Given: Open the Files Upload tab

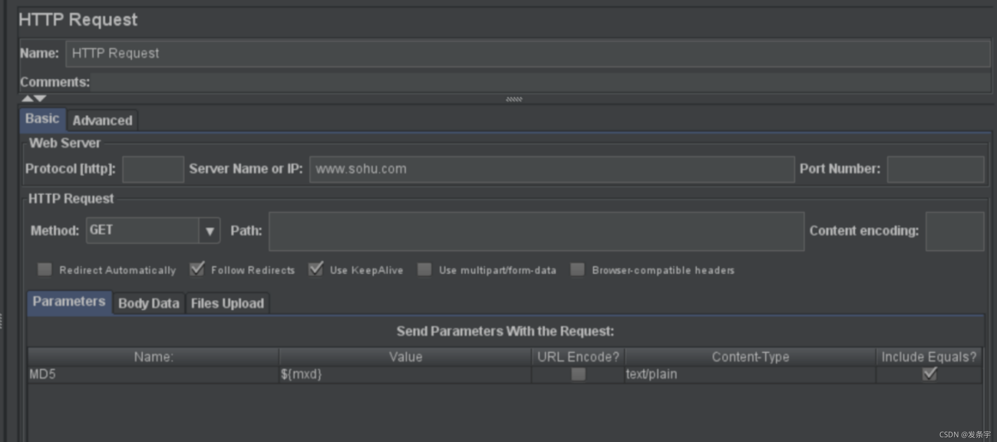Looking at the screenshot, I should [x=227, y=303].
